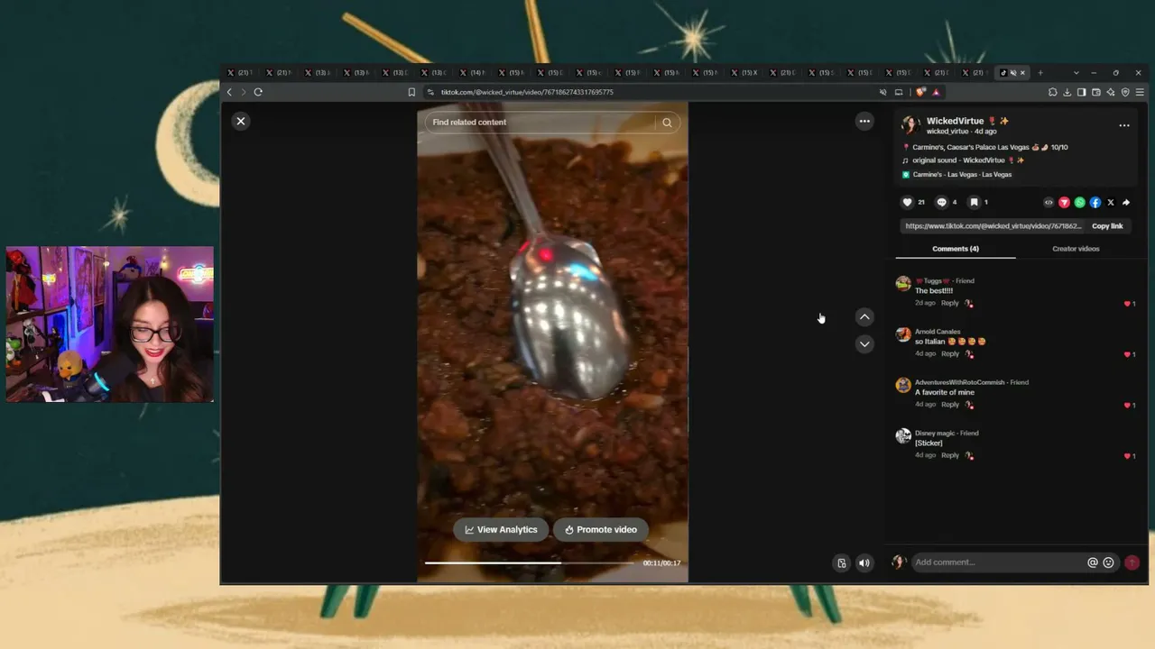Like the comment "A favorite of mine"

[x=1127, y=406]
